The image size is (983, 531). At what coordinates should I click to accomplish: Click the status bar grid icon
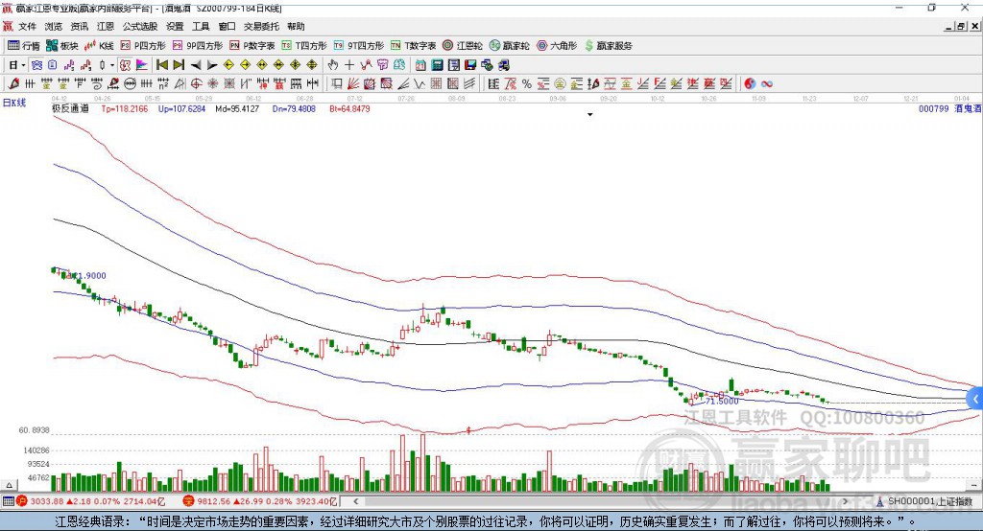tap(8, 501)
